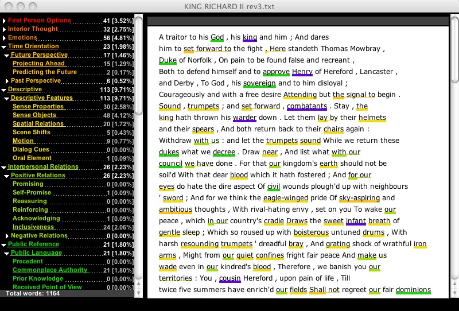Click the highlighted word 'dominions'

click(x=413, y=290)
